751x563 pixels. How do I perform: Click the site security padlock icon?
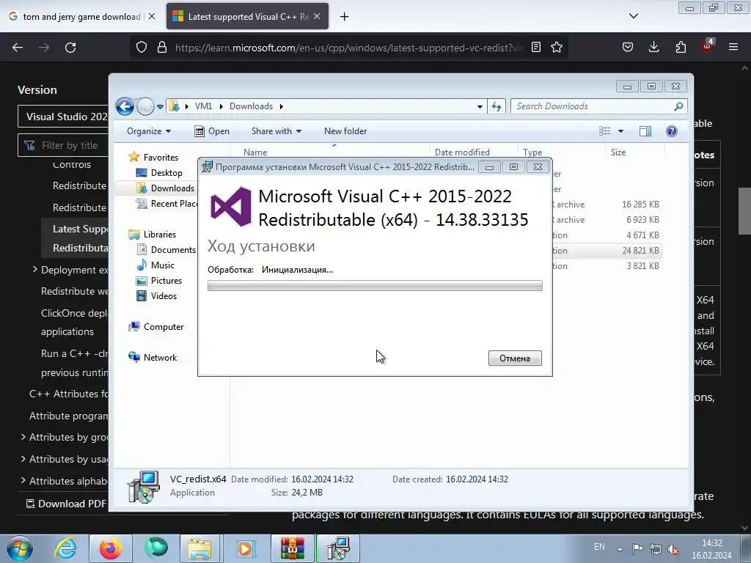point(162,48)
